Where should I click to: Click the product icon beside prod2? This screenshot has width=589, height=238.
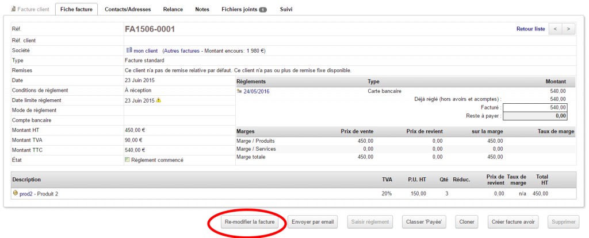tap(16, 193)
